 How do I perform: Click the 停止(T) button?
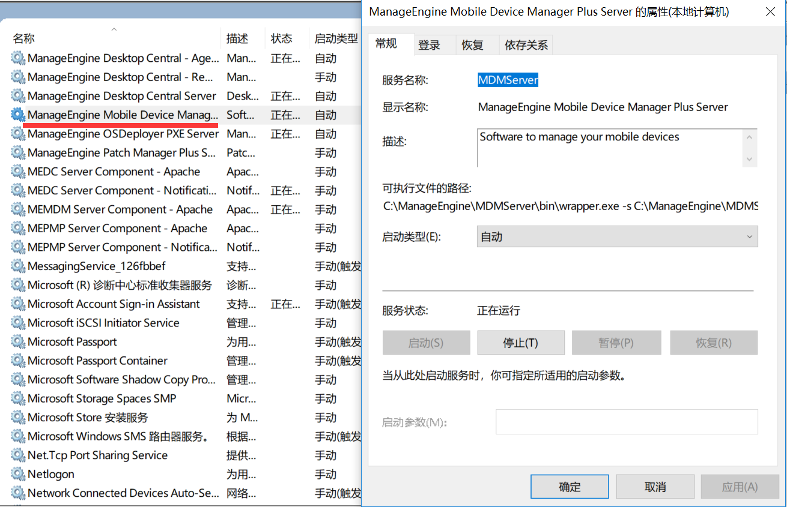pos(521,343)
